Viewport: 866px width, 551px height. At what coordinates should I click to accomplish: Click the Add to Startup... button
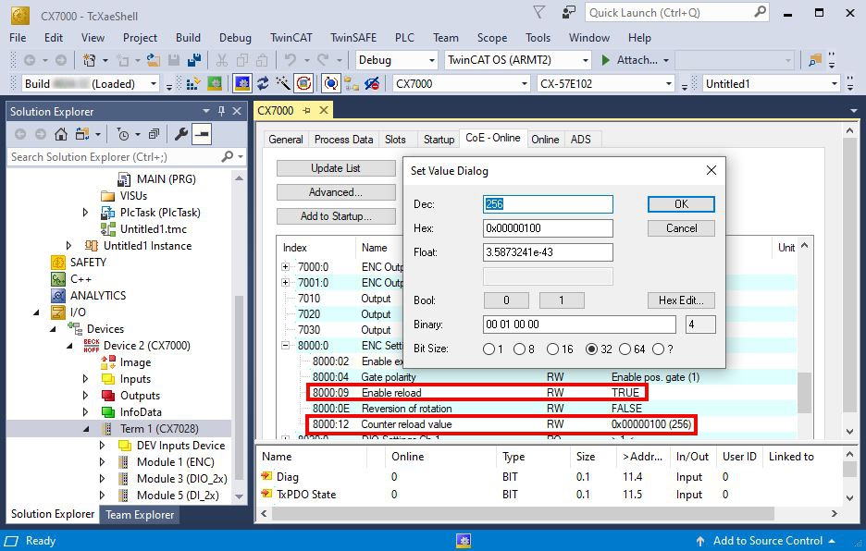[336, 216]
